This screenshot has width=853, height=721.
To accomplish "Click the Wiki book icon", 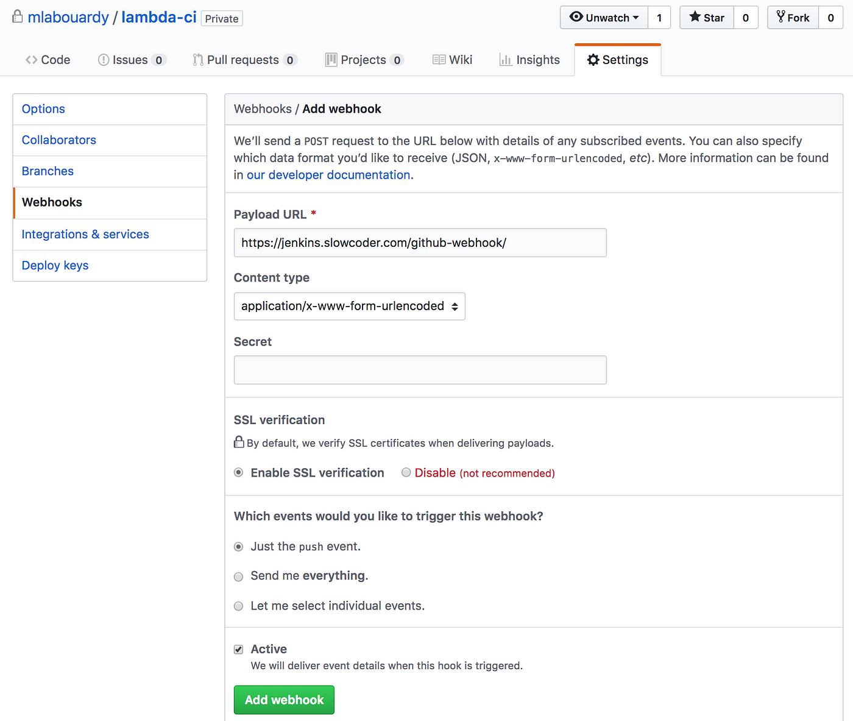I will coord(439,60).
